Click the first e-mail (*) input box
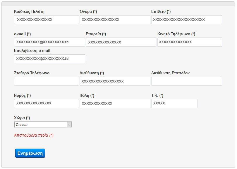 coord(49,42)
